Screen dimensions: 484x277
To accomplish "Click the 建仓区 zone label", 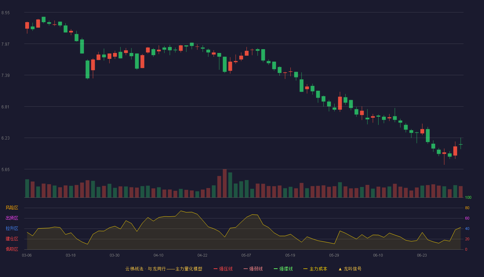I will click(x=12, y=239).
